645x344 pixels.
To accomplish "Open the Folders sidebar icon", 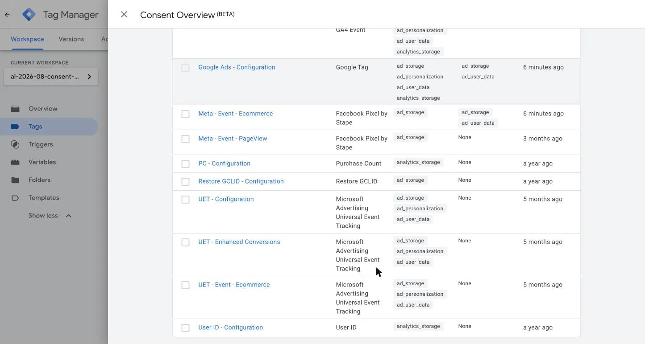I will point(15,180).
